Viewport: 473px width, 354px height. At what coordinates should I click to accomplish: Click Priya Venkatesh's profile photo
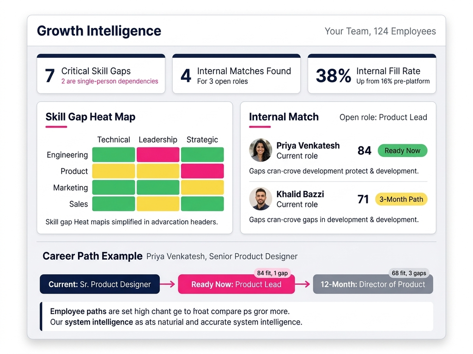(261, 150)
